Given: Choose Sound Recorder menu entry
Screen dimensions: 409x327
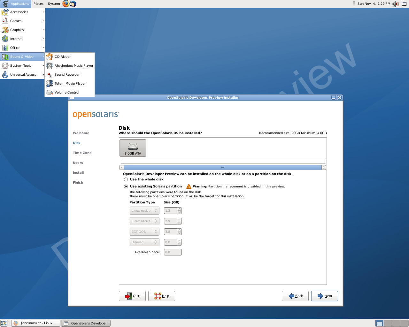Looking at the screenshot, I should click(x=70, y=75).
